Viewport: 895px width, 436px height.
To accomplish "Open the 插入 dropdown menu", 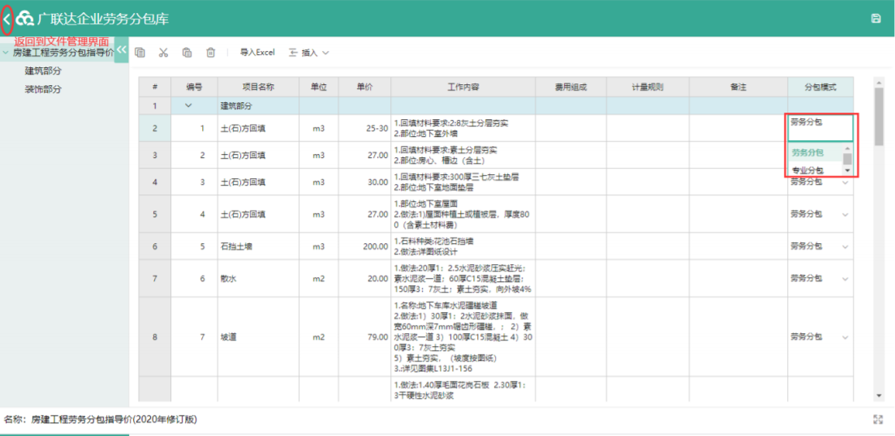I will (309, 53).
